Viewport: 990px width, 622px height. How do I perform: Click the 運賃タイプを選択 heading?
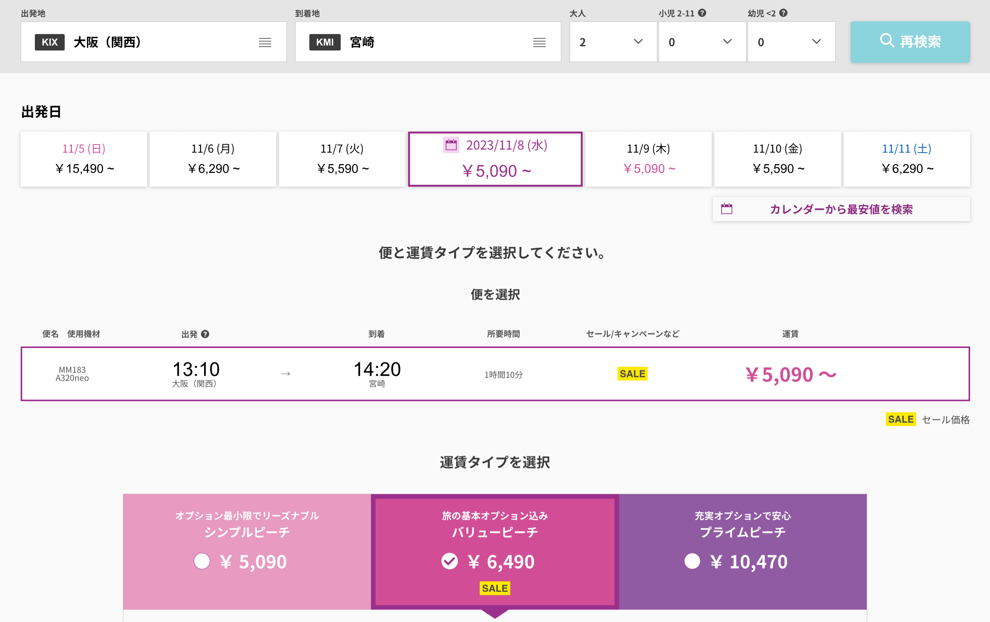pyautogui.click(x=495, y=462)
